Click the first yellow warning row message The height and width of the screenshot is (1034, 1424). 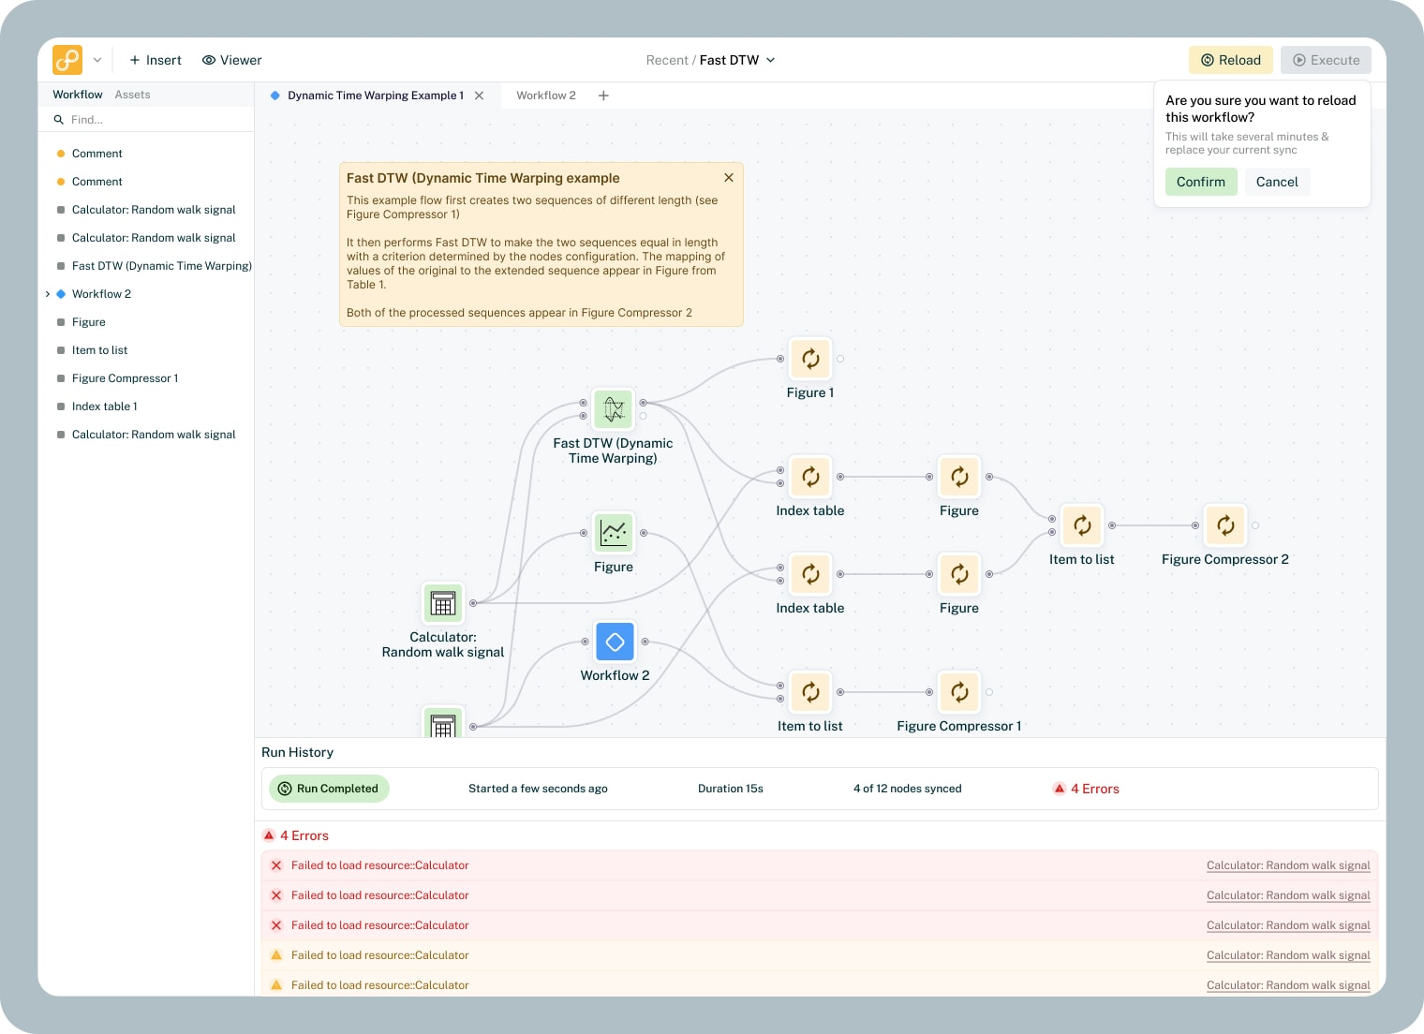point(379,955)
